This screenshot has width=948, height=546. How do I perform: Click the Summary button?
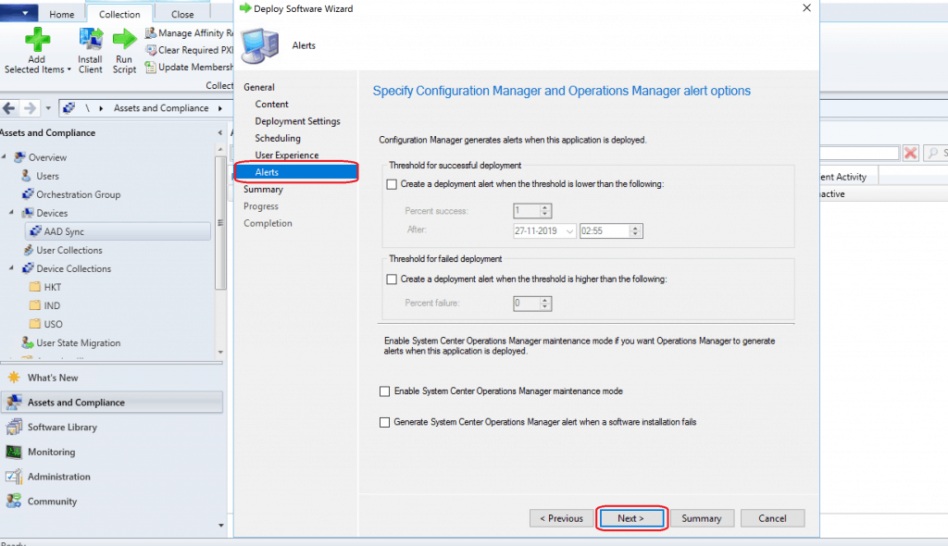point(702,518)
